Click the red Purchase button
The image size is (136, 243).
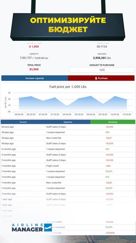tap(101, 78)
